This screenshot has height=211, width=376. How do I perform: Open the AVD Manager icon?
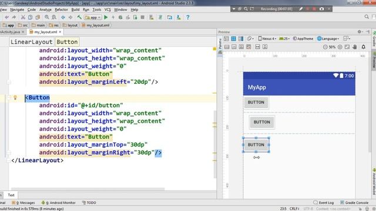click(152, 17)
